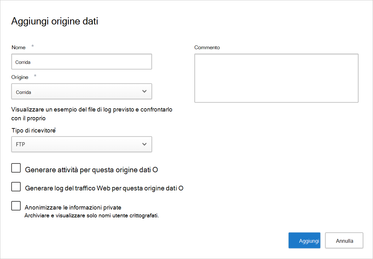Click the Origine dropdown chevron icon

pyautogui.click(x=144, y=91)
